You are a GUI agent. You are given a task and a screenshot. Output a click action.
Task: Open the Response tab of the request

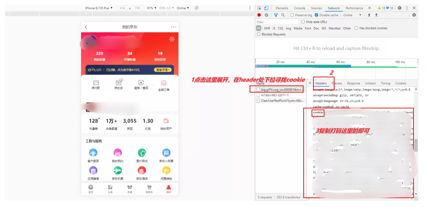(353, 83)
